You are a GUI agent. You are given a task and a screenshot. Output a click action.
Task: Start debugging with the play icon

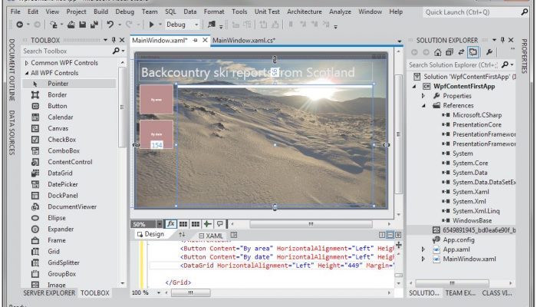(x=151, y=25)
